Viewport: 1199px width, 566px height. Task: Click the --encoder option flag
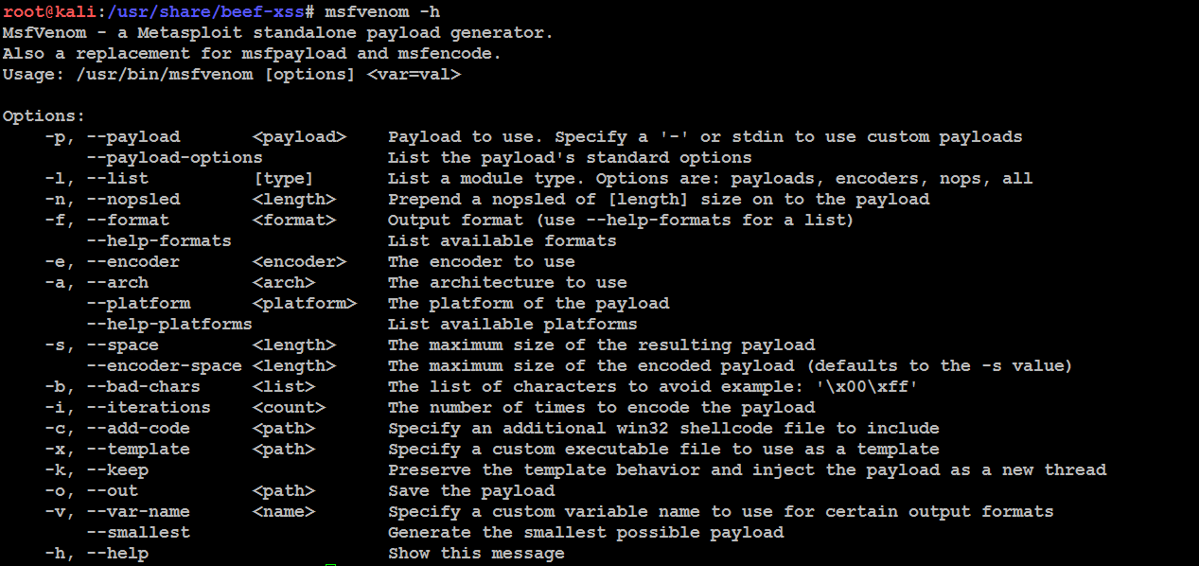point(133,262)
